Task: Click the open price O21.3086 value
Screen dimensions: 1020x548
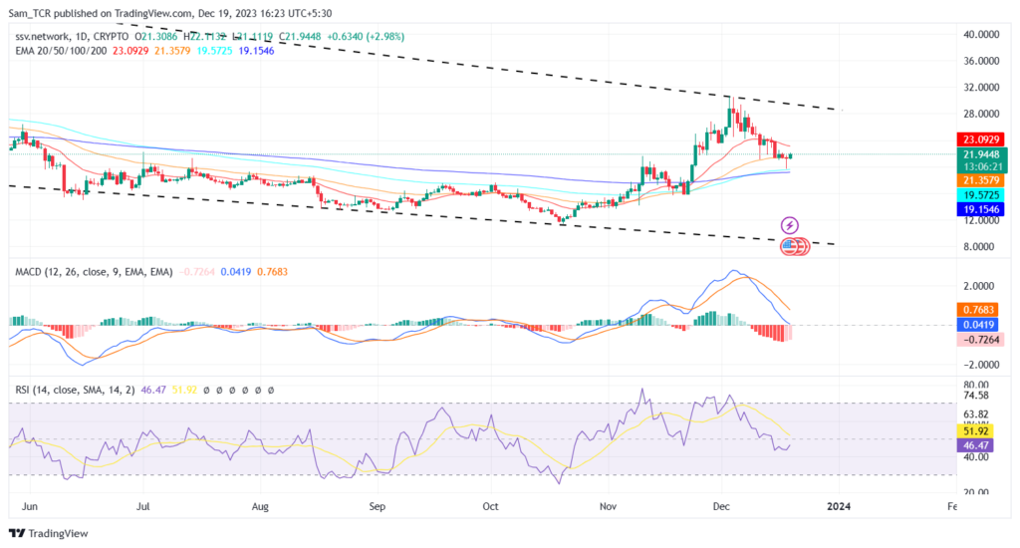Action: click(155, 37)
